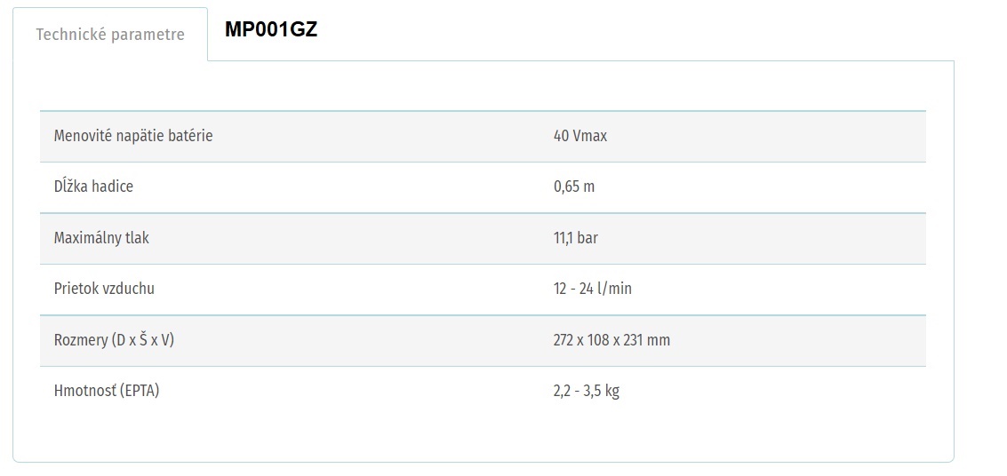The height and width of the screenshot is (476, 1007).
Task: Click the MP001GZ model heading
Action: pos(271,30)
